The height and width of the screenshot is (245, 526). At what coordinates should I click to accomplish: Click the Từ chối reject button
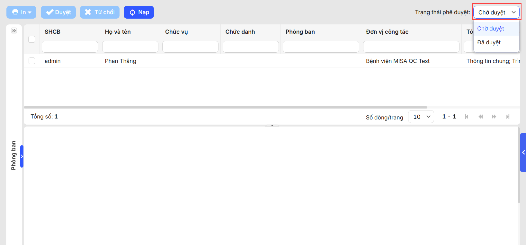[100, 12]
